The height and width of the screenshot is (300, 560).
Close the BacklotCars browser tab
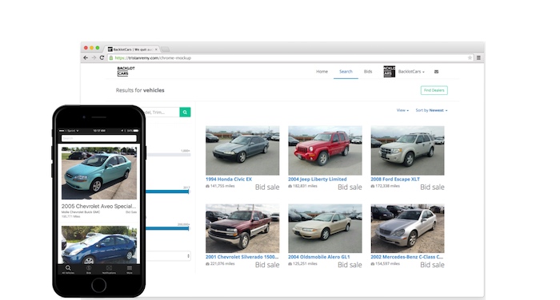156,49
